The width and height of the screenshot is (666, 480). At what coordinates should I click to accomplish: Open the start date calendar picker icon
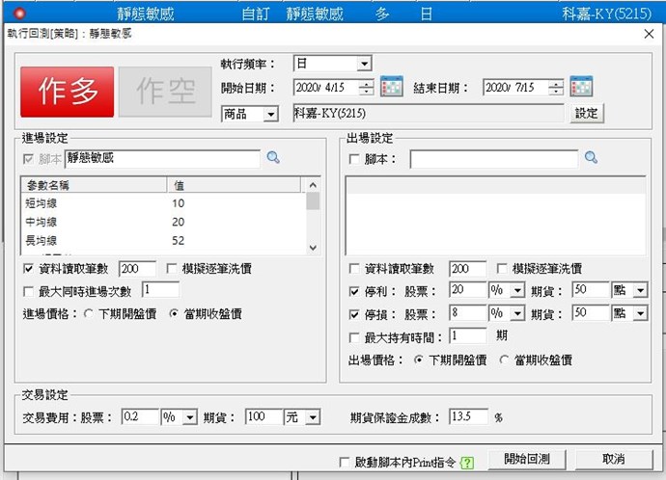click(x=391, y=88)
